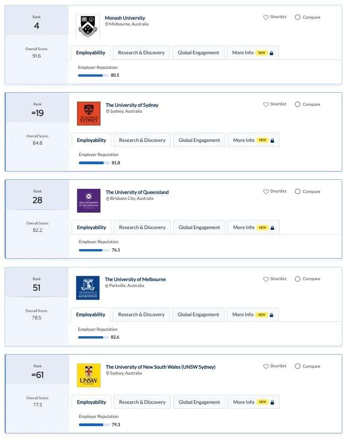Select Compare radio for Monash University
Viewport: 345px width, 438px height.
(298, 17)
